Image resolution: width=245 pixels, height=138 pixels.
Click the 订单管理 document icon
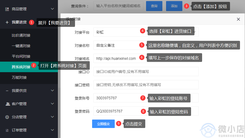click(7, 130)
